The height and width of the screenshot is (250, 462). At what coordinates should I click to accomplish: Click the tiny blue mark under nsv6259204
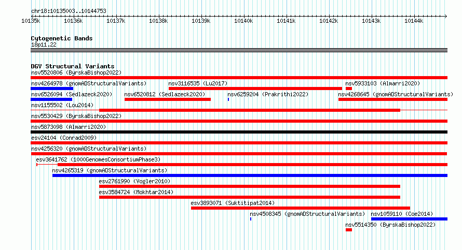(x=228, y=99)
